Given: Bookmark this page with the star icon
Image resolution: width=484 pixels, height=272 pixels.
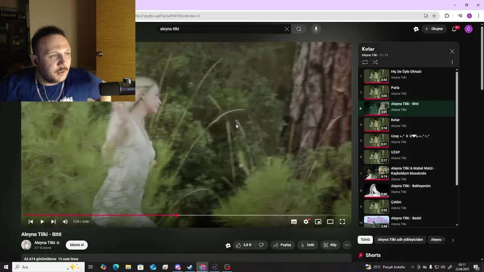Looking at the screenshot, I should click(434, 16).
